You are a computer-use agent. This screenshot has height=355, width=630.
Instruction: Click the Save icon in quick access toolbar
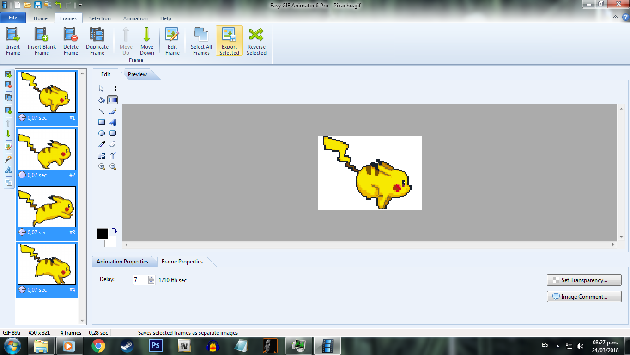pos(37,5)
